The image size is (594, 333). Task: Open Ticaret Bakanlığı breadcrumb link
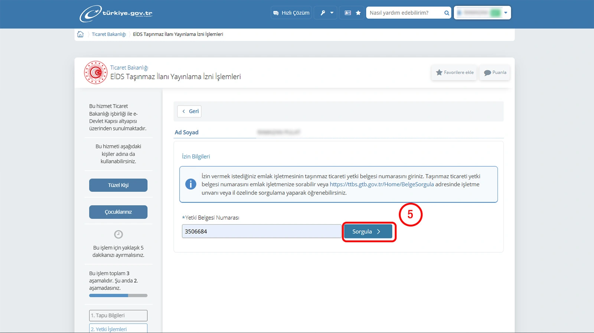(109, 34)
